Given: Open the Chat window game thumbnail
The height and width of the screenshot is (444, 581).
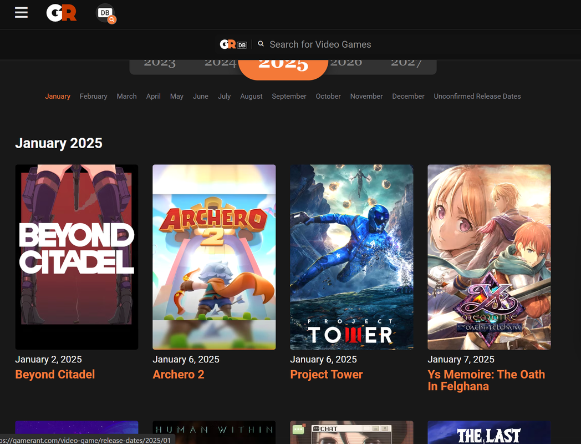Looking at the screenshot, I should click(x=351, y=432).
